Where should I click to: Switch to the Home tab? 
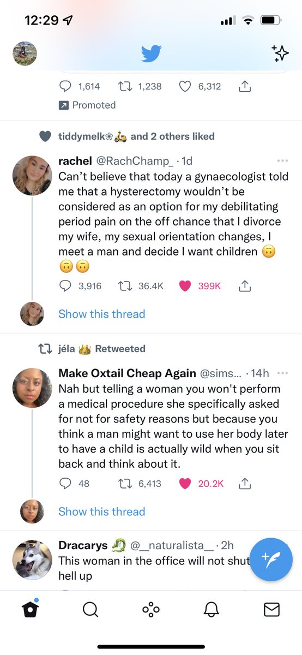31,609
